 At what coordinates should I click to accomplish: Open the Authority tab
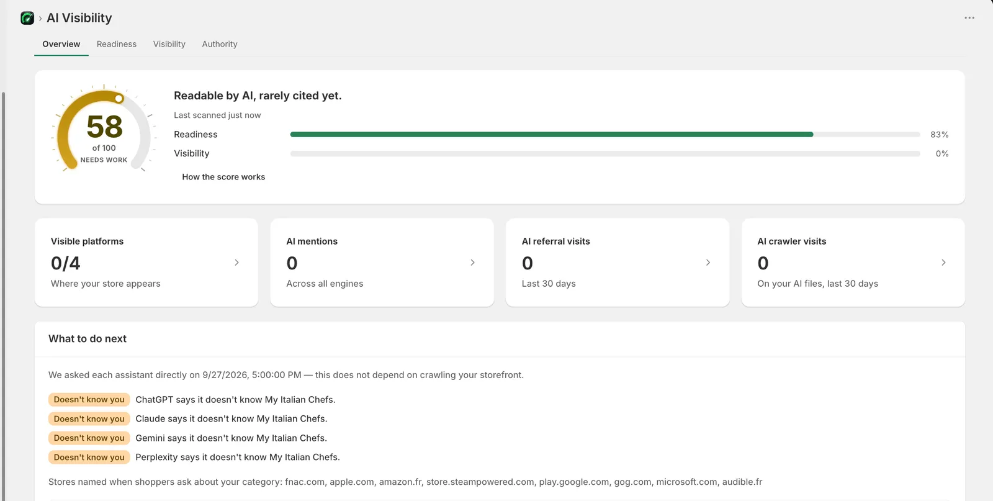click(x=220, y=44)
